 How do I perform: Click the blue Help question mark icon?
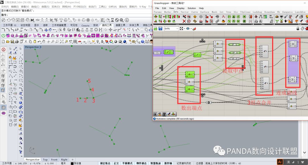(x=143, y=41)
